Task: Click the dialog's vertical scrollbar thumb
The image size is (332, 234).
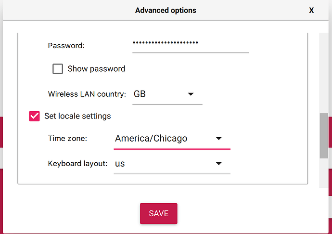Action: [x=324, y=136]
